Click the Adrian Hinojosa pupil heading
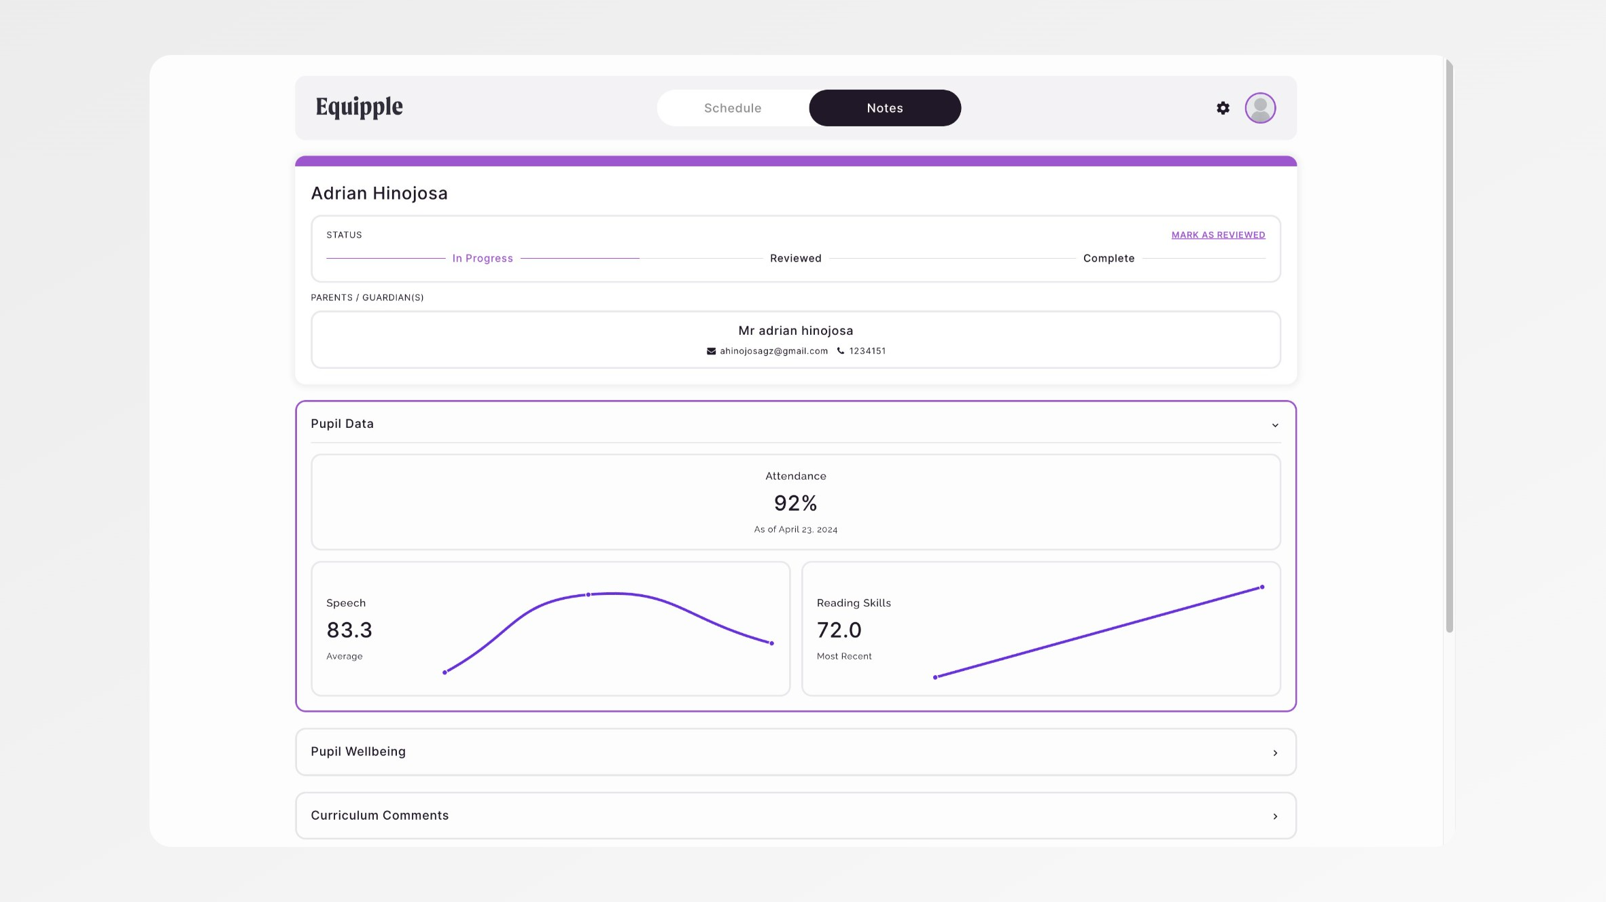The height and width of the screenshot is (902, 1606). click(379, 194)
